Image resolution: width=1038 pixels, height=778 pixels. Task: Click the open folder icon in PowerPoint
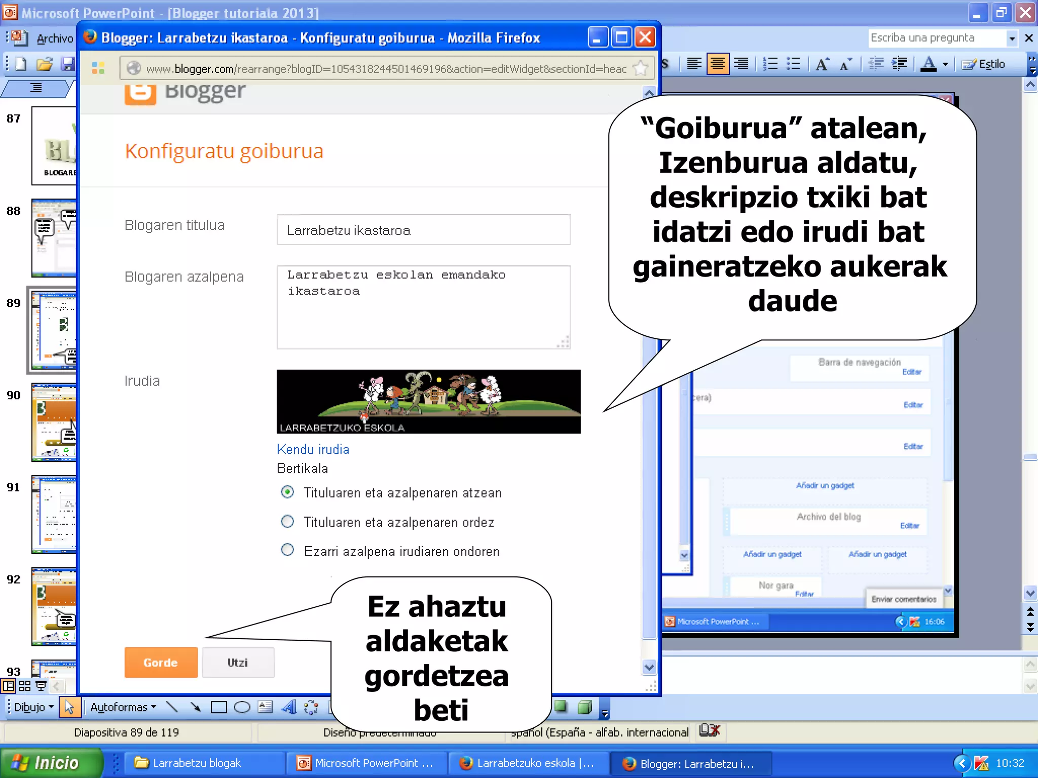pos(45,64)
